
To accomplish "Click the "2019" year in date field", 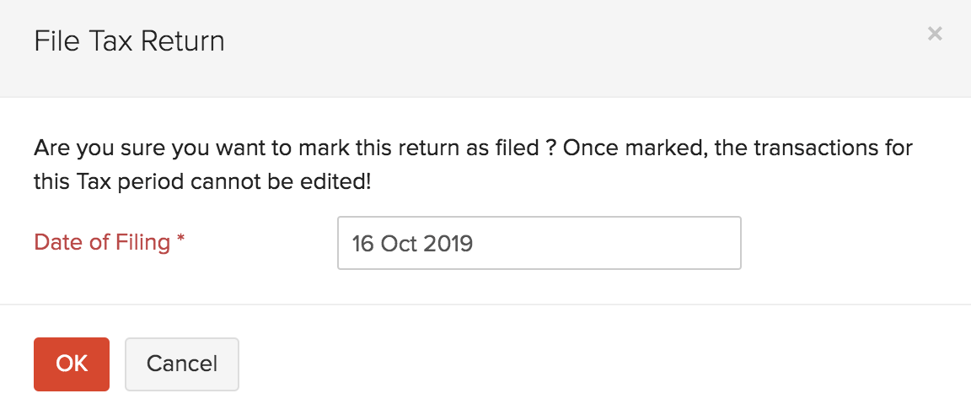I will click(x=448, y=244).
